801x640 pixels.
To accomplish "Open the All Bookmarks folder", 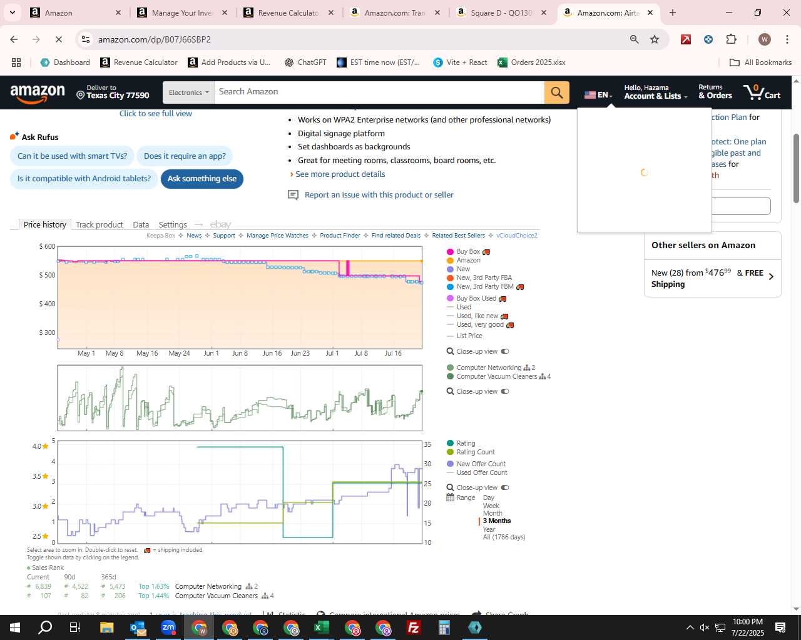I will pos(761,62).
